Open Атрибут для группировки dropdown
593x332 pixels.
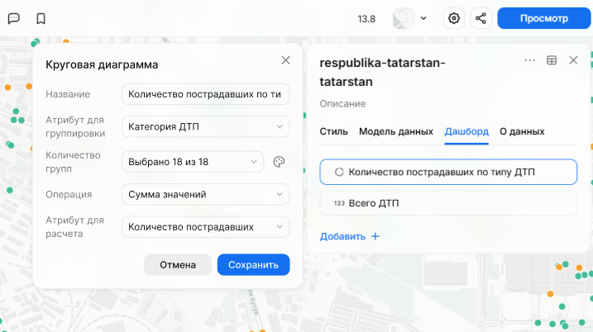pos(205,127)
